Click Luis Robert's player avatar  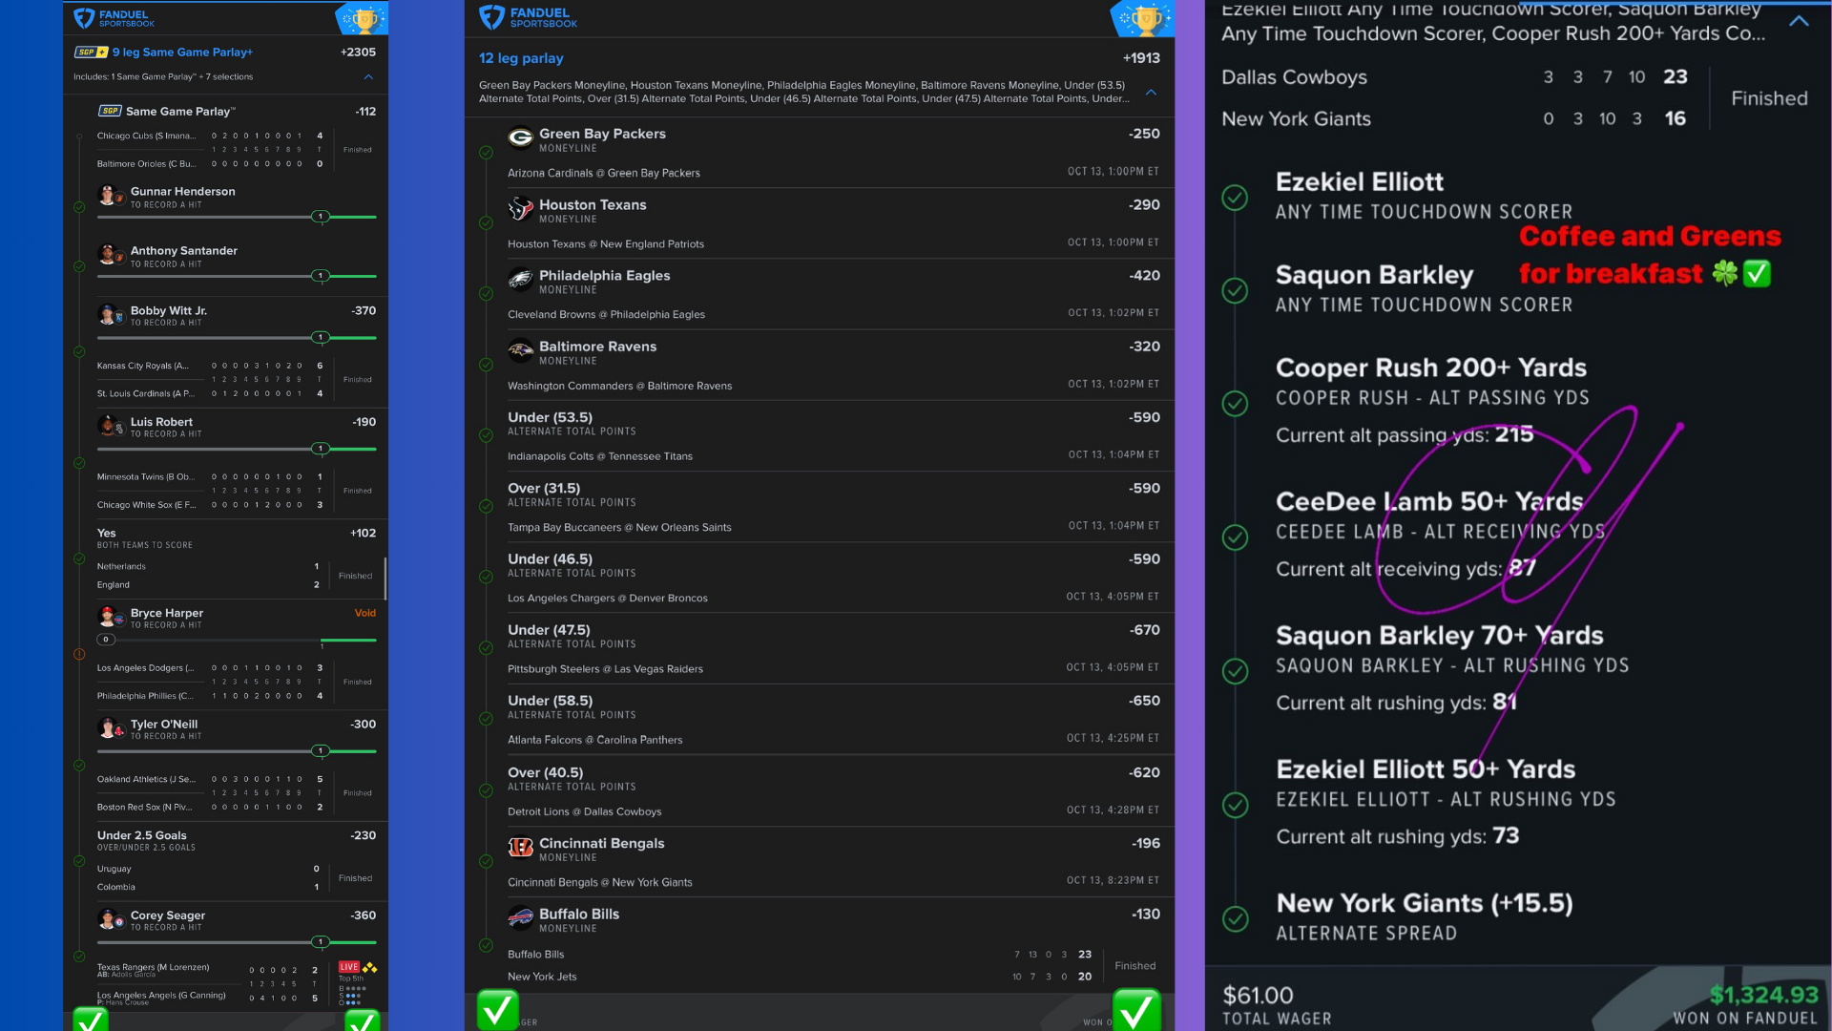coord(110,426)
